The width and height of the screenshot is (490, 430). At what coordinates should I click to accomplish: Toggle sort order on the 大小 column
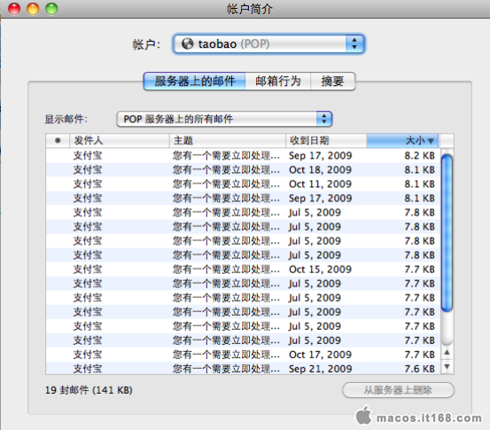(x=403, y=140)
